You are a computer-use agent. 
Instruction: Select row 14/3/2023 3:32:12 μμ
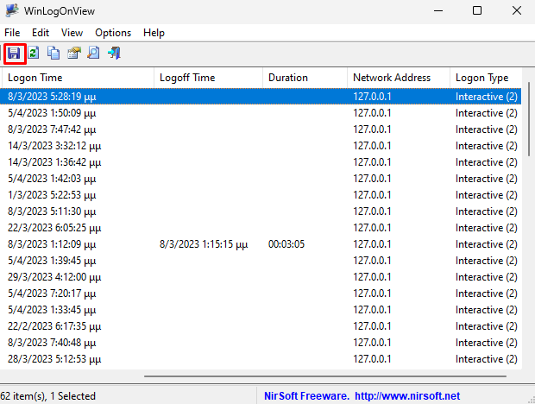coord(261,146)
